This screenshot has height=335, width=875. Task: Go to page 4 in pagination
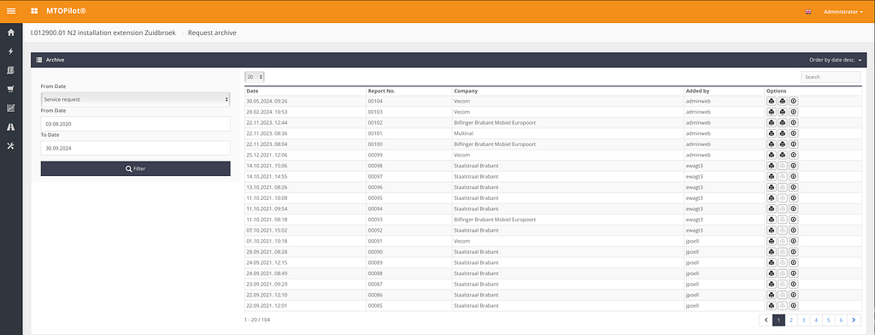(816, 320)
